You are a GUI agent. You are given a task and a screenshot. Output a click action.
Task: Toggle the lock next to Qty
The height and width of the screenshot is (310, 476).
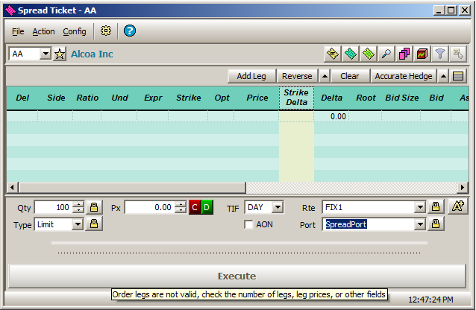coord(94,207)
